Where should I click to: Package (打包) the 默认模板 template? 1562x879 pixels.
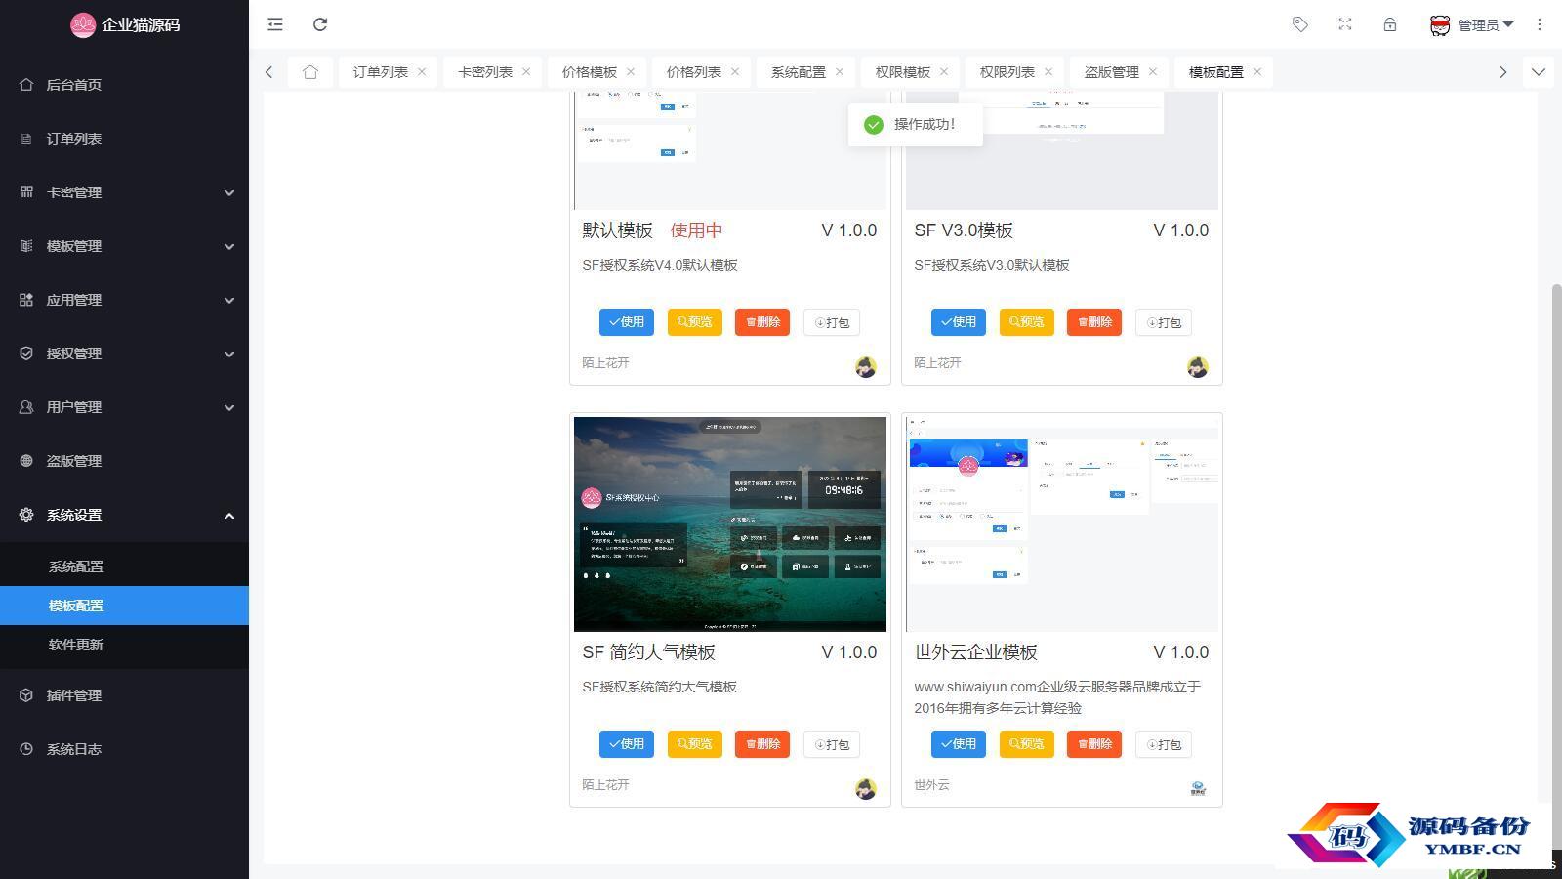(x=832, y=322)
